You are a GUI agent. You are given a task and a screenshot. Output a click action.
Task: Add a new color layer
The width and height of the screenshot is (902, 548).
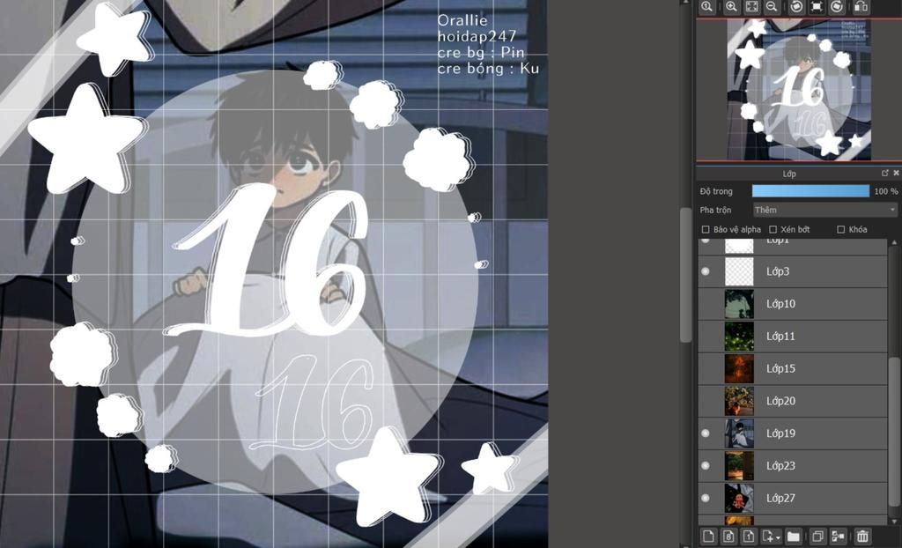[708, 537]
